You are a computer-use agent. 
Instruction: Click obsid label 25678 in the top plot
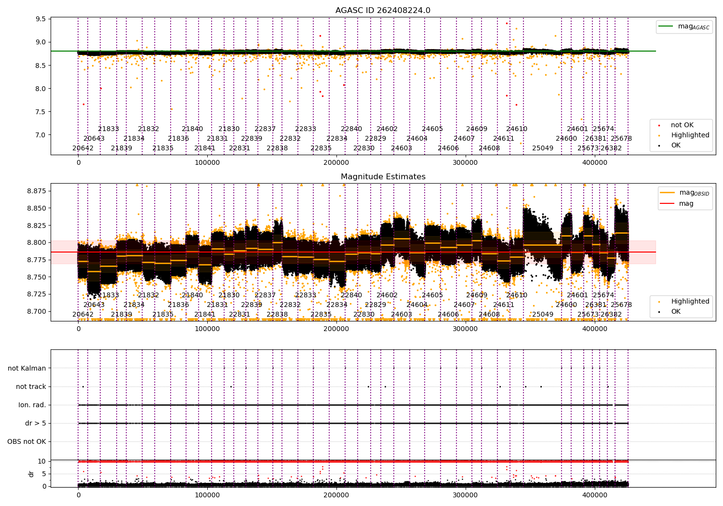(621, 139)
